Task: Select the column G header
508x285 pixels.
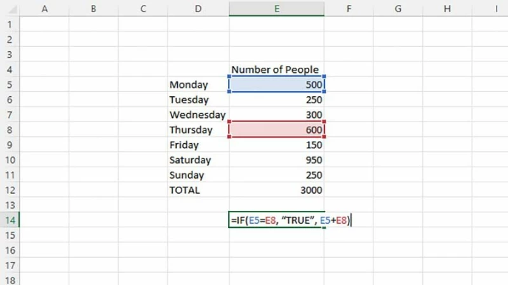Action: [x=398, y=9]
